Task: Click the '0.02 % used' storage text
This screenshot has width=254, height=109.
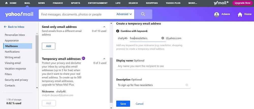Action: [14, 103]
